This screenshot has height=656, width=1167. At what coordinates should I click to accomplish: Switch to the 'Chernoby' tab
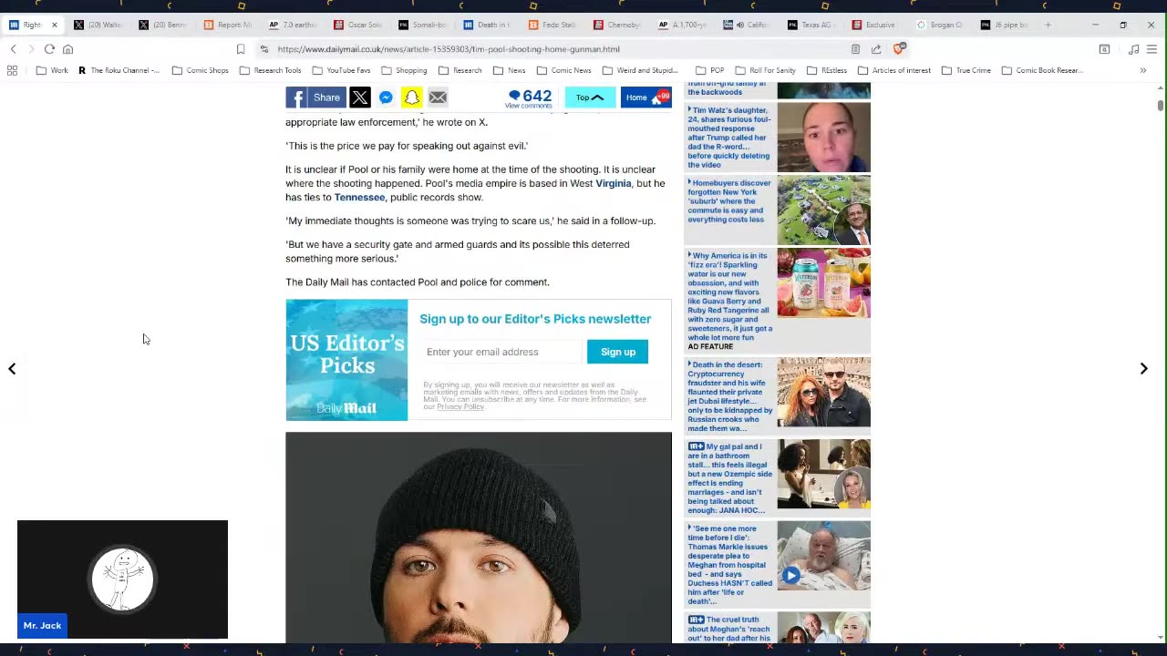click(x=618, y=25)
